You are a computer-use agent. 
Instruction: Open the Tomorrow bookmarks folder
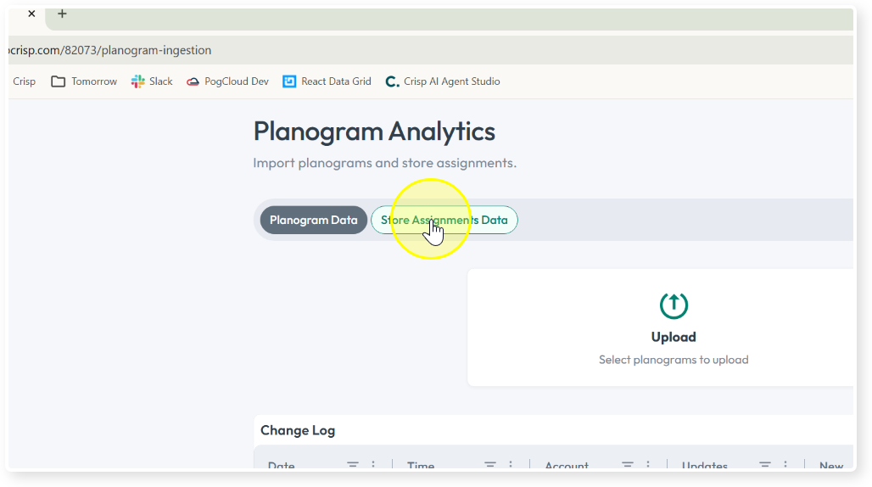pyautogui.click(x=84, y=81)
